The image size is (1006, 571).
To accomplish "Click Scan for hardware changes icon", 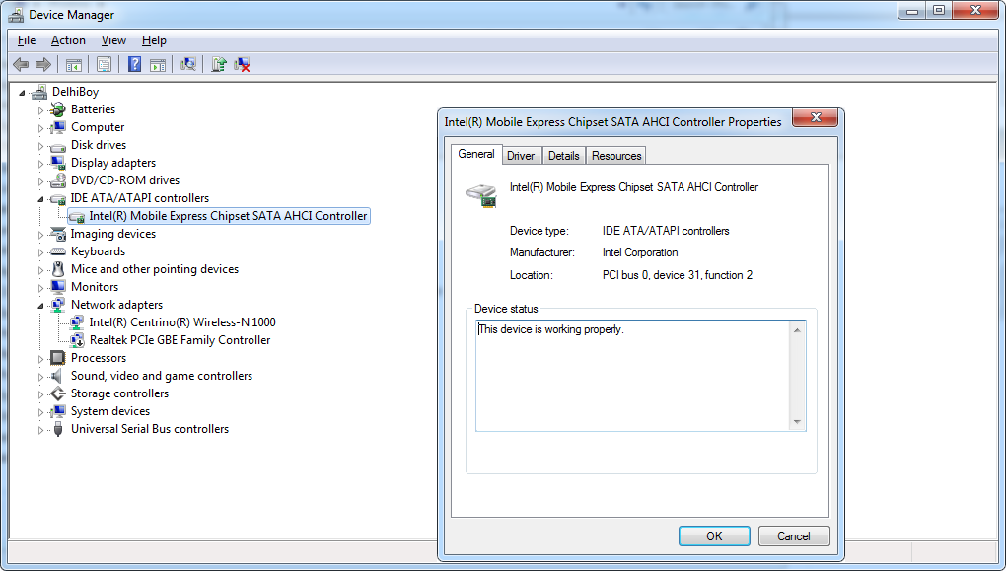I will pyautogui.click(x=188, y=64).
